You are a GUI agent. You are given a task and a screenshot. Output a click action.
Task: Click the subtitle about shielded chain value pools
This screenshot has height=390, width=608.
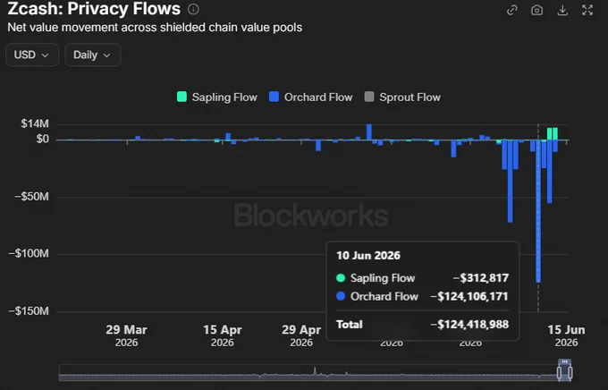click(155, 28)
